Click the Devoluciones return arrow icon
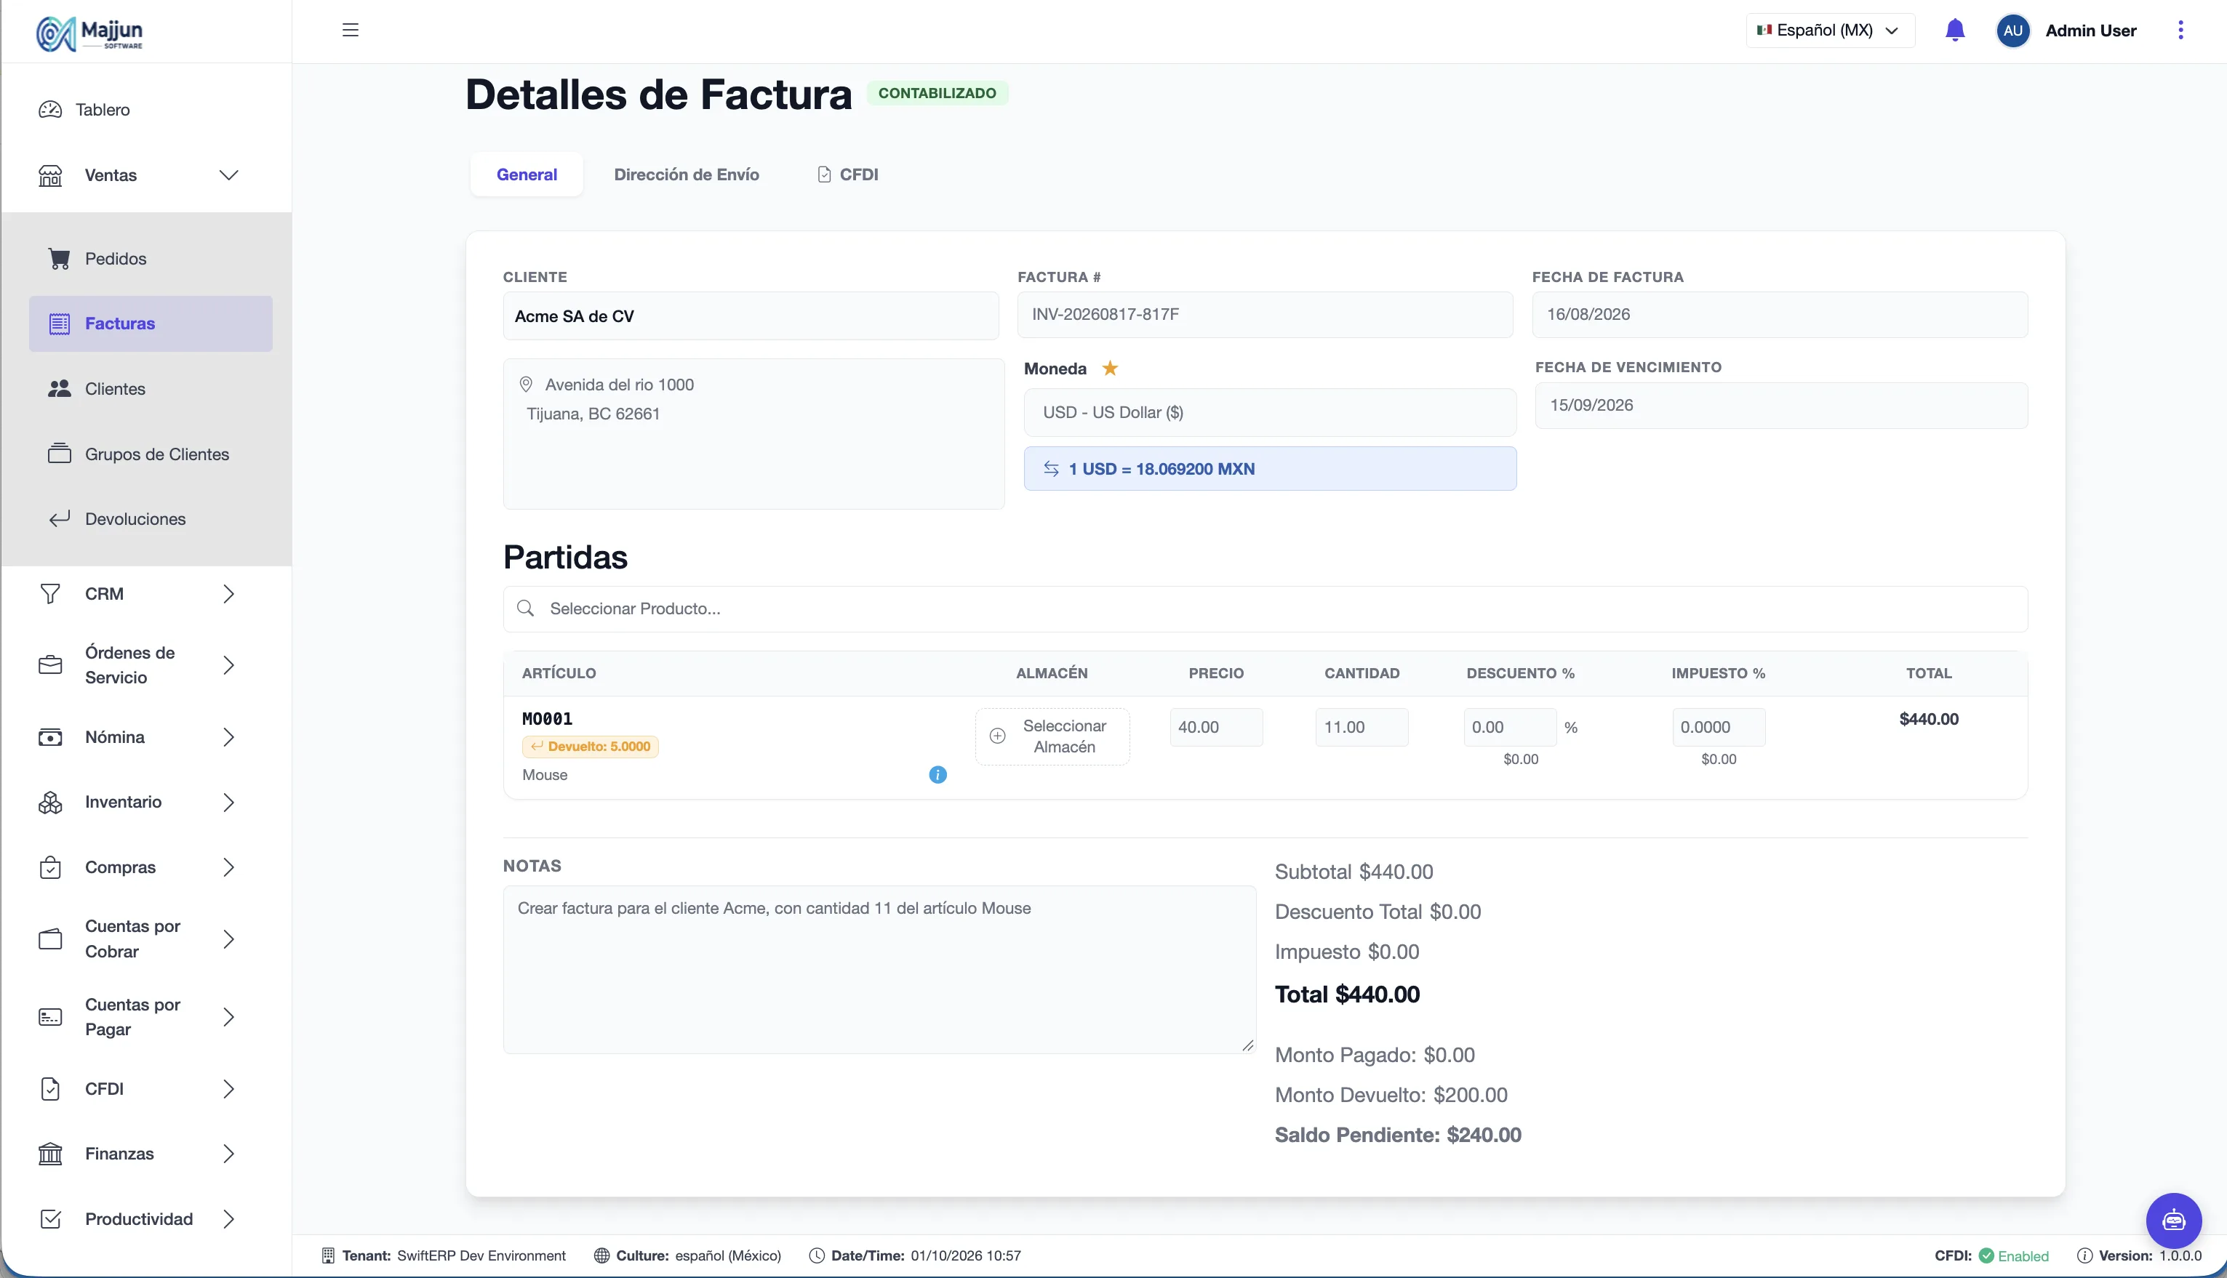2227x1278 pixels. (59, 519)
